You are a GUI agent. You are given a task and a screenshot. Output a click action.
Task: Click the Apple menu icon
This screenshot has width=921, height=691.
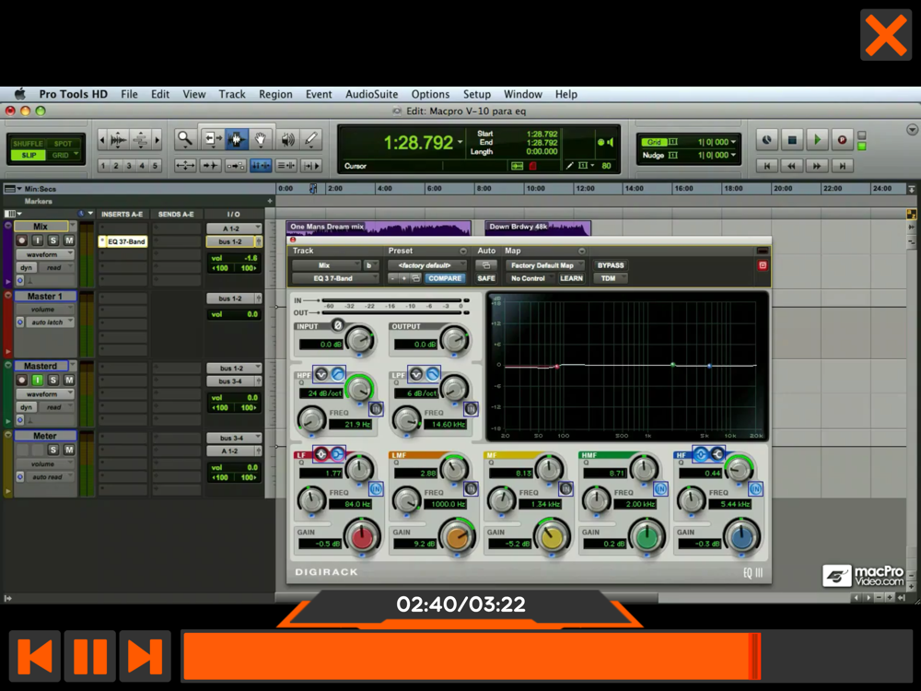click(20, 94)
